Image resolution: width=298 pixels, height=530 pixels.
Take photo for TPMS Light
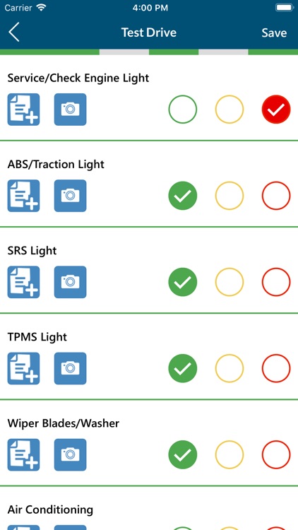(71, 368)
